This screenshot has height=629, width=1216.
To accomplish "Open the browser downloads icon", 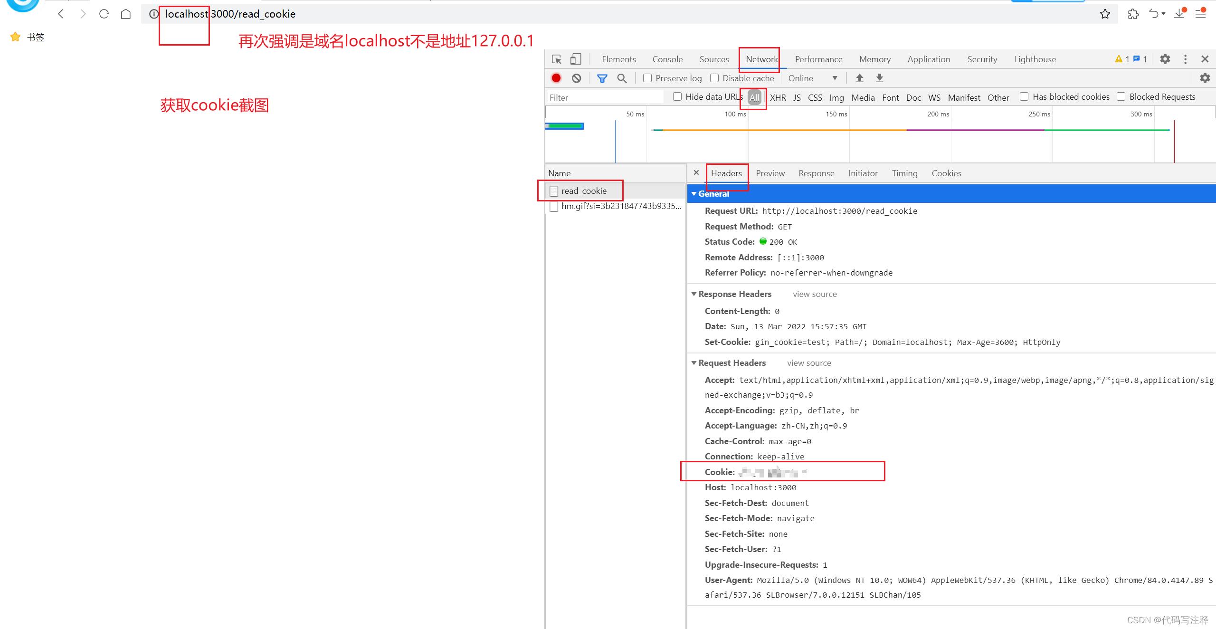I will pyautogui.click(x=1179, y=13).
